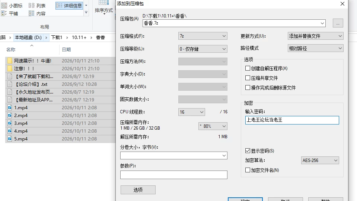Image resolution: width=357 pixels, height=201 pixels.
Task: Click date 2026/9/12 10:28 cell
Action: tap(79, 84)
